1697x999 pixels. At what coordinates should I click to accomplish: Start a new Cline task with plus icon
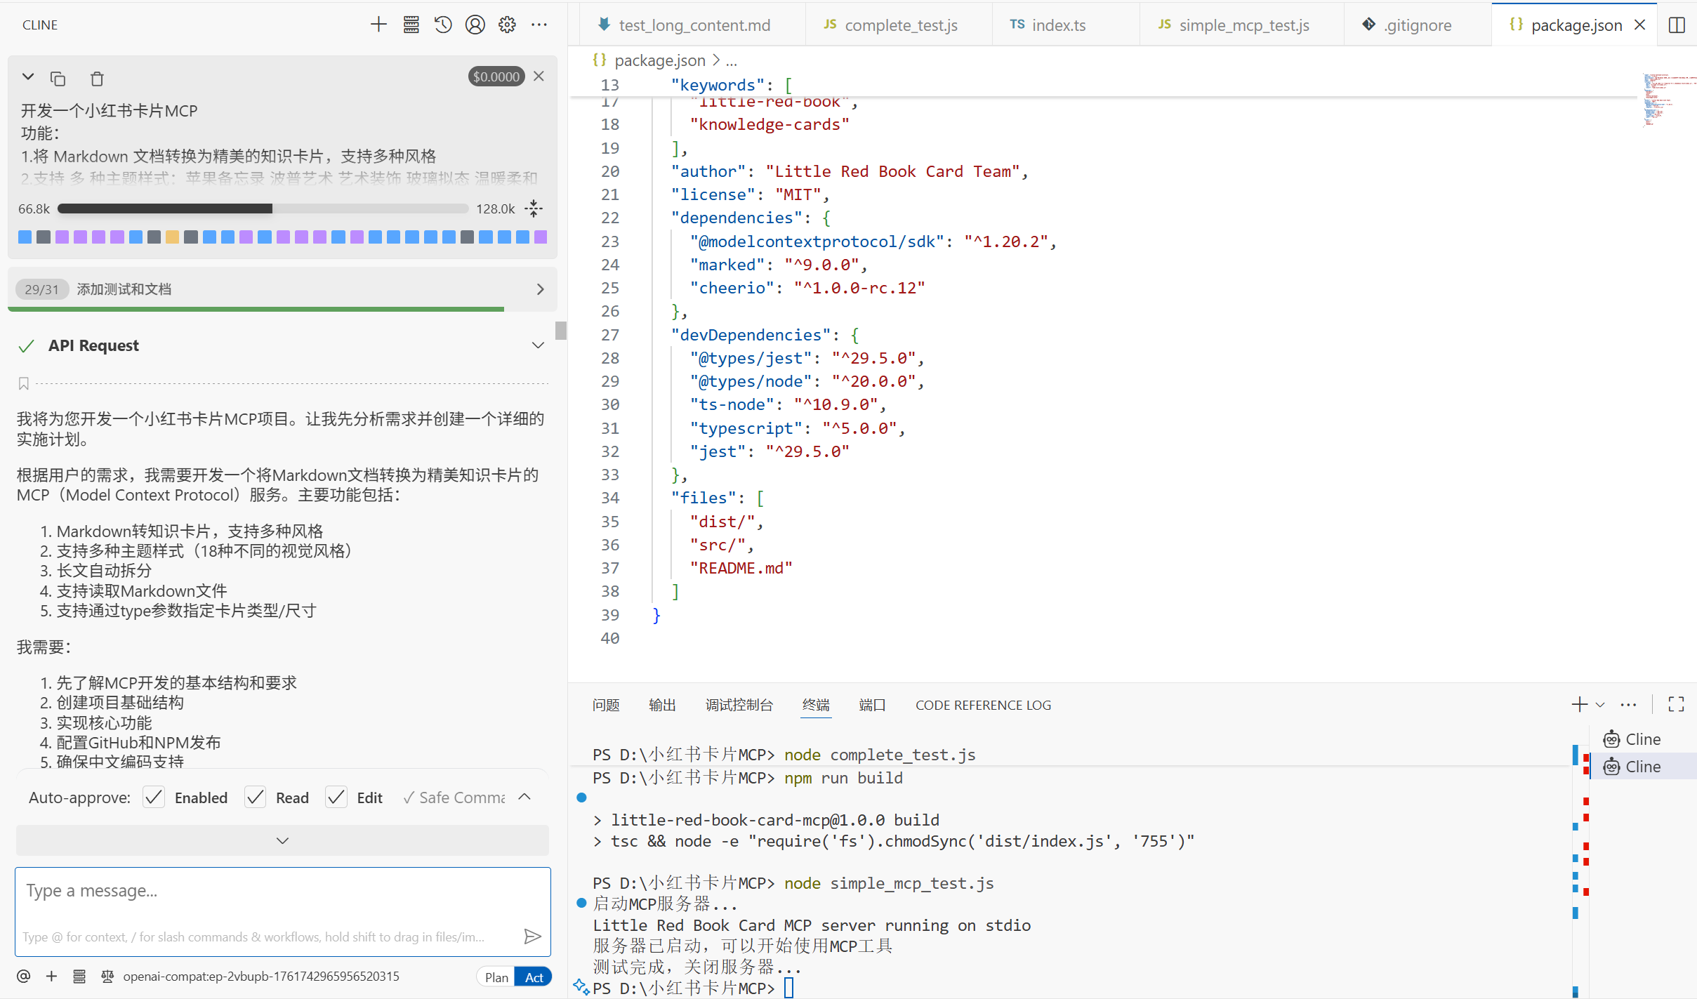pos(378,25)
